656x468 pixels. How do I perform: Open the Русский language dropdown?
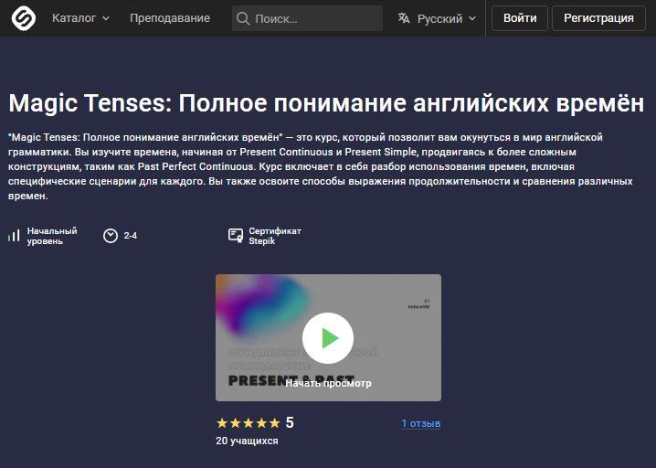[x=437, y=18]
